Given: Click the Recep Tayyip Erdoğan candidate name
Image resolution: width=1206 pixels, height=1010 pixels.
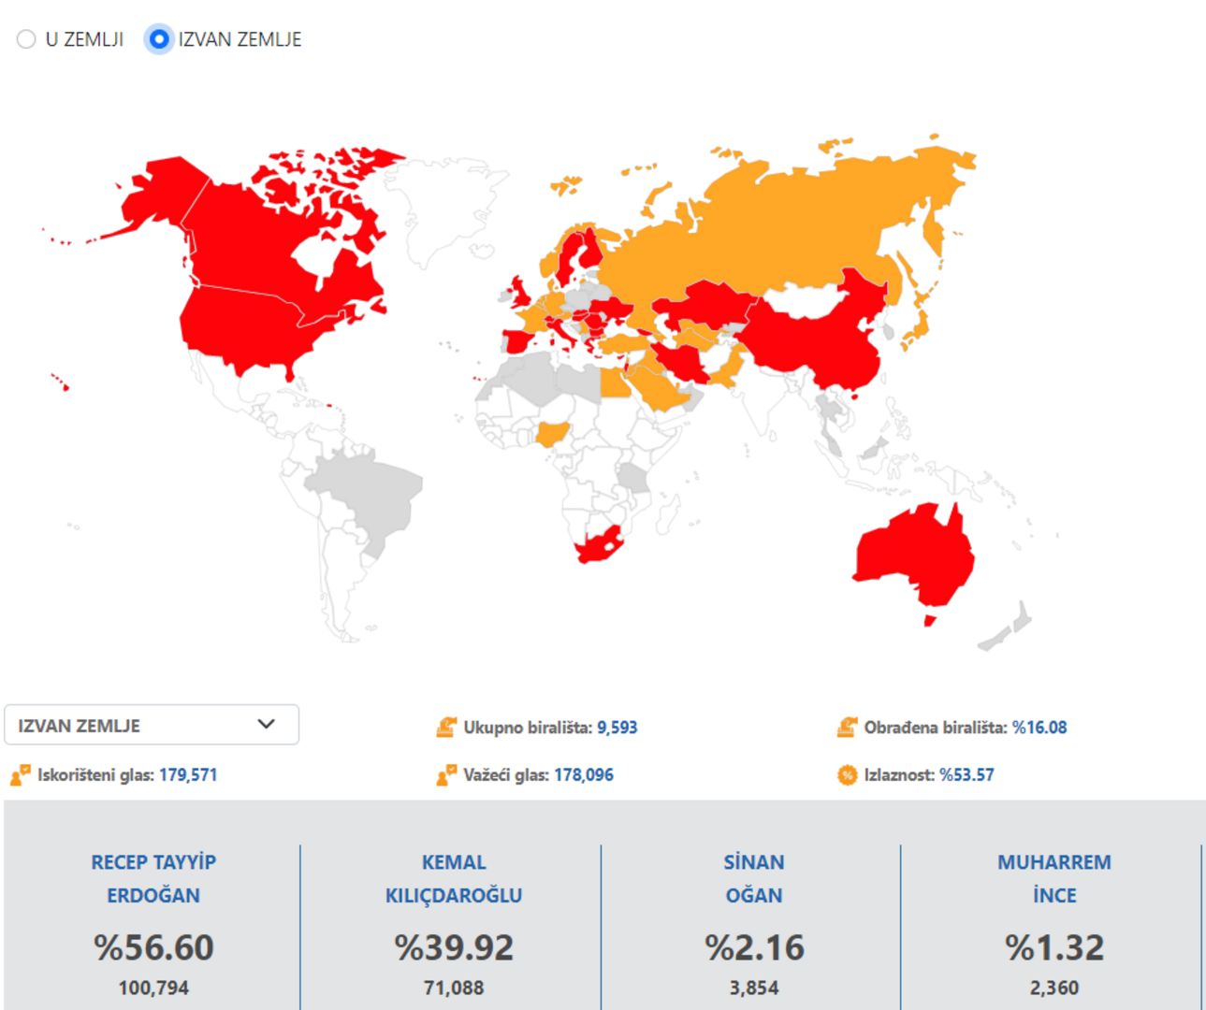Looking at the screenshot, I should pos(153,878).
